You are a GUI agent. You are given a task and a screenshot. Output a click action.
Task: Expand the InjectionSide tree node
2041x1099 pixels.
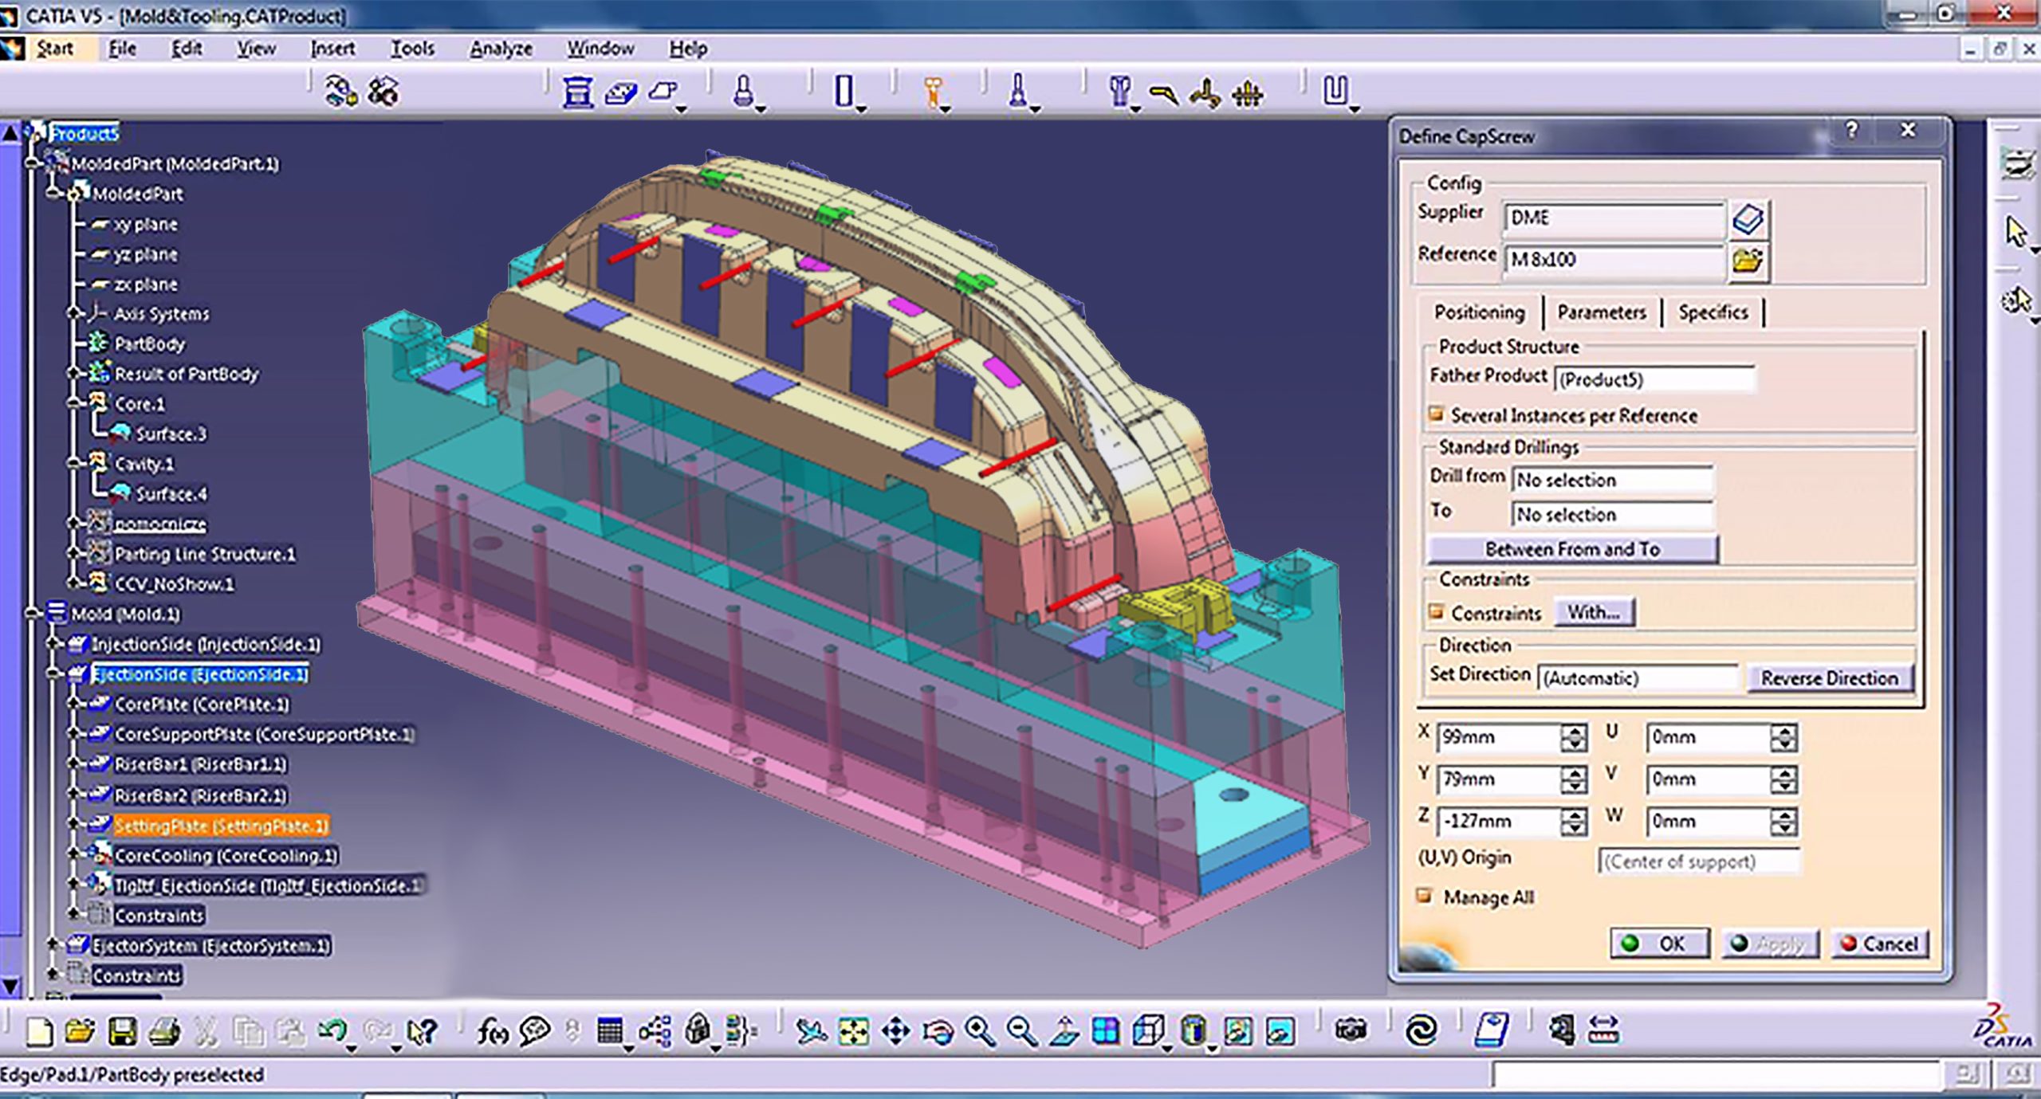tap(54, 644)
